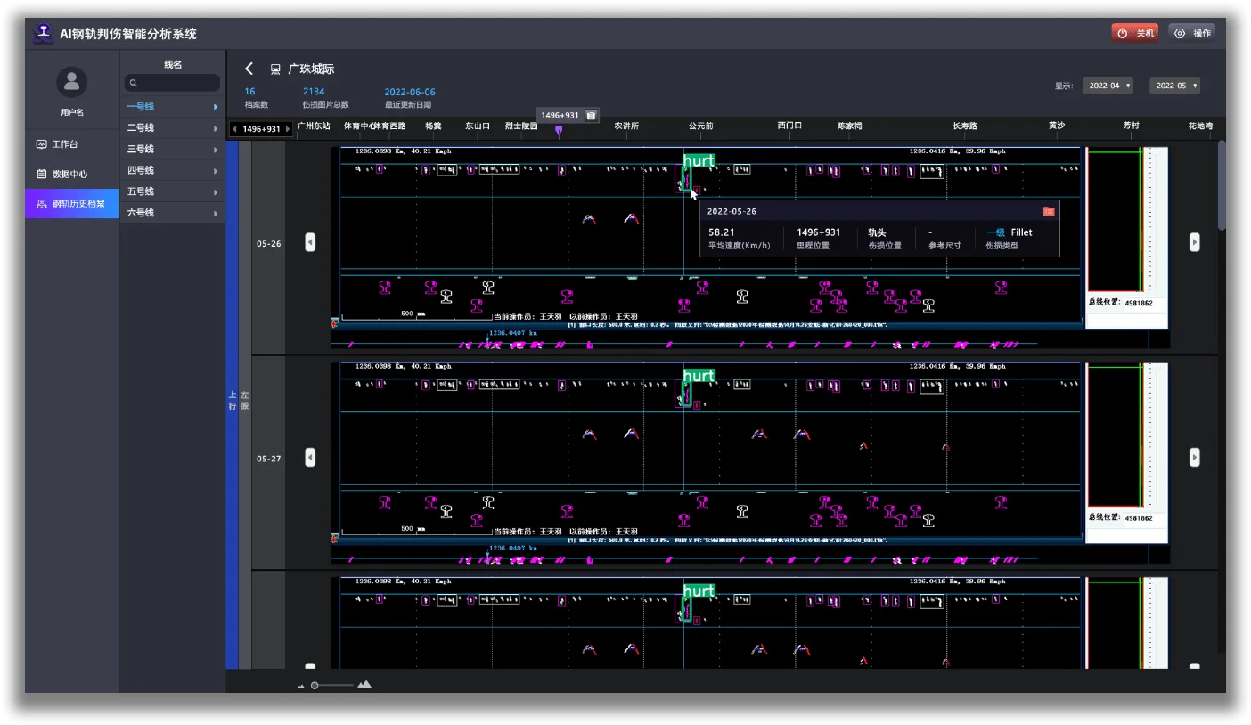Screen dimensions: 1251x725
Task: Expand 五号线 in the line list
Action: (x=172, y=191)
